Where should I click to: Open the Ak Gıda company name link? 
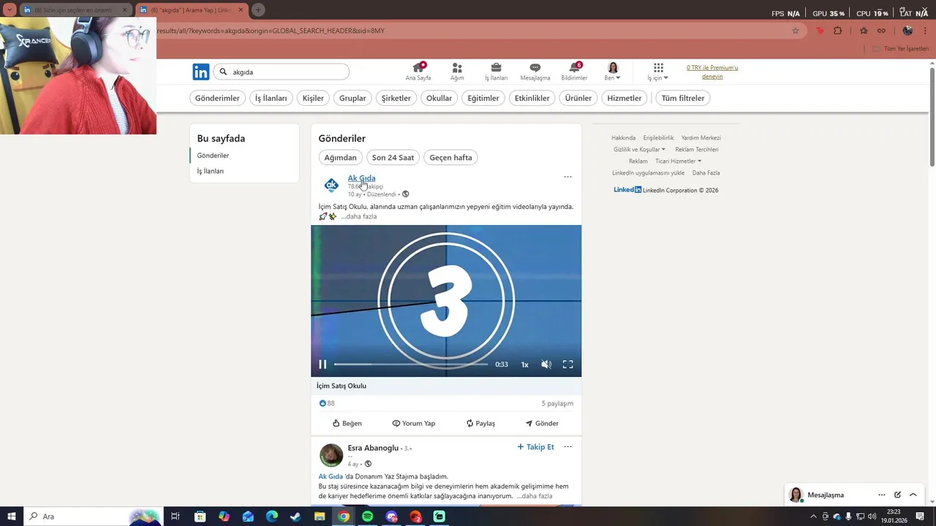tap(361, 178)
